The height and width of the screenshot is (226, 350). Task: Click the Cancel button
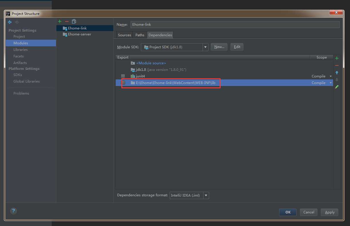(x=309, y=212)
